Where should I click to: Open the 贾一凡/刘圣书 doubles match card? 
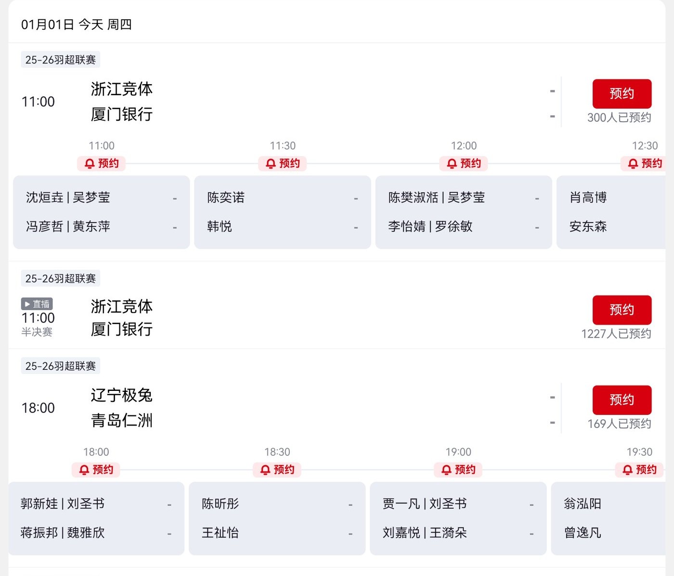pyautogui.click(x=458, y=518)
